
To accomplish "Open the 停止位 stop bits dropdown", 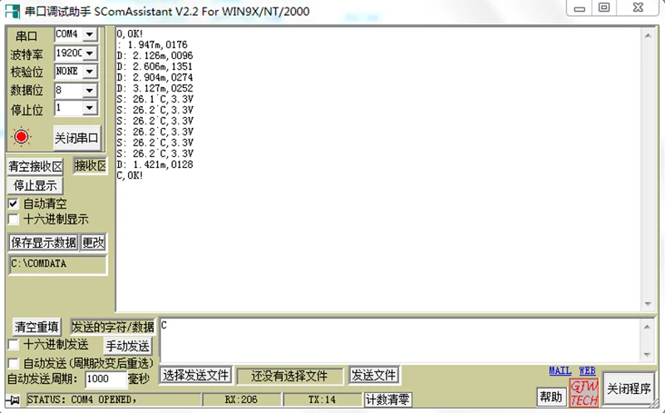I will 90,108.
